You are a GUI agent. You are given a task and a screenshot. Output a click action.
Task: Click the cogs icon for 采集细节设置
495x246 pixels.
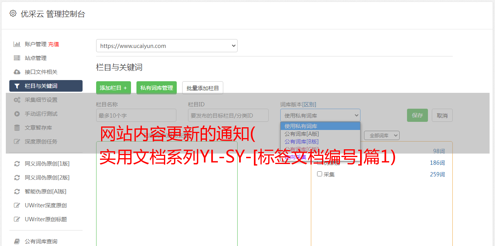(17, 100)
